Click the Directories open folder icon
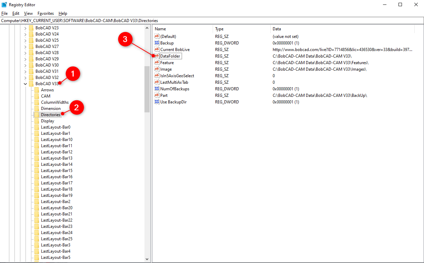This screenshot has width=424, height=263. (37, 115)
